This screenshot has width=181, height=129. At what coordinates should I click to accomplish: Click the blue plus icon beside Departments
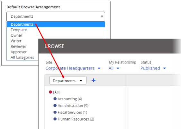point(94,80)
